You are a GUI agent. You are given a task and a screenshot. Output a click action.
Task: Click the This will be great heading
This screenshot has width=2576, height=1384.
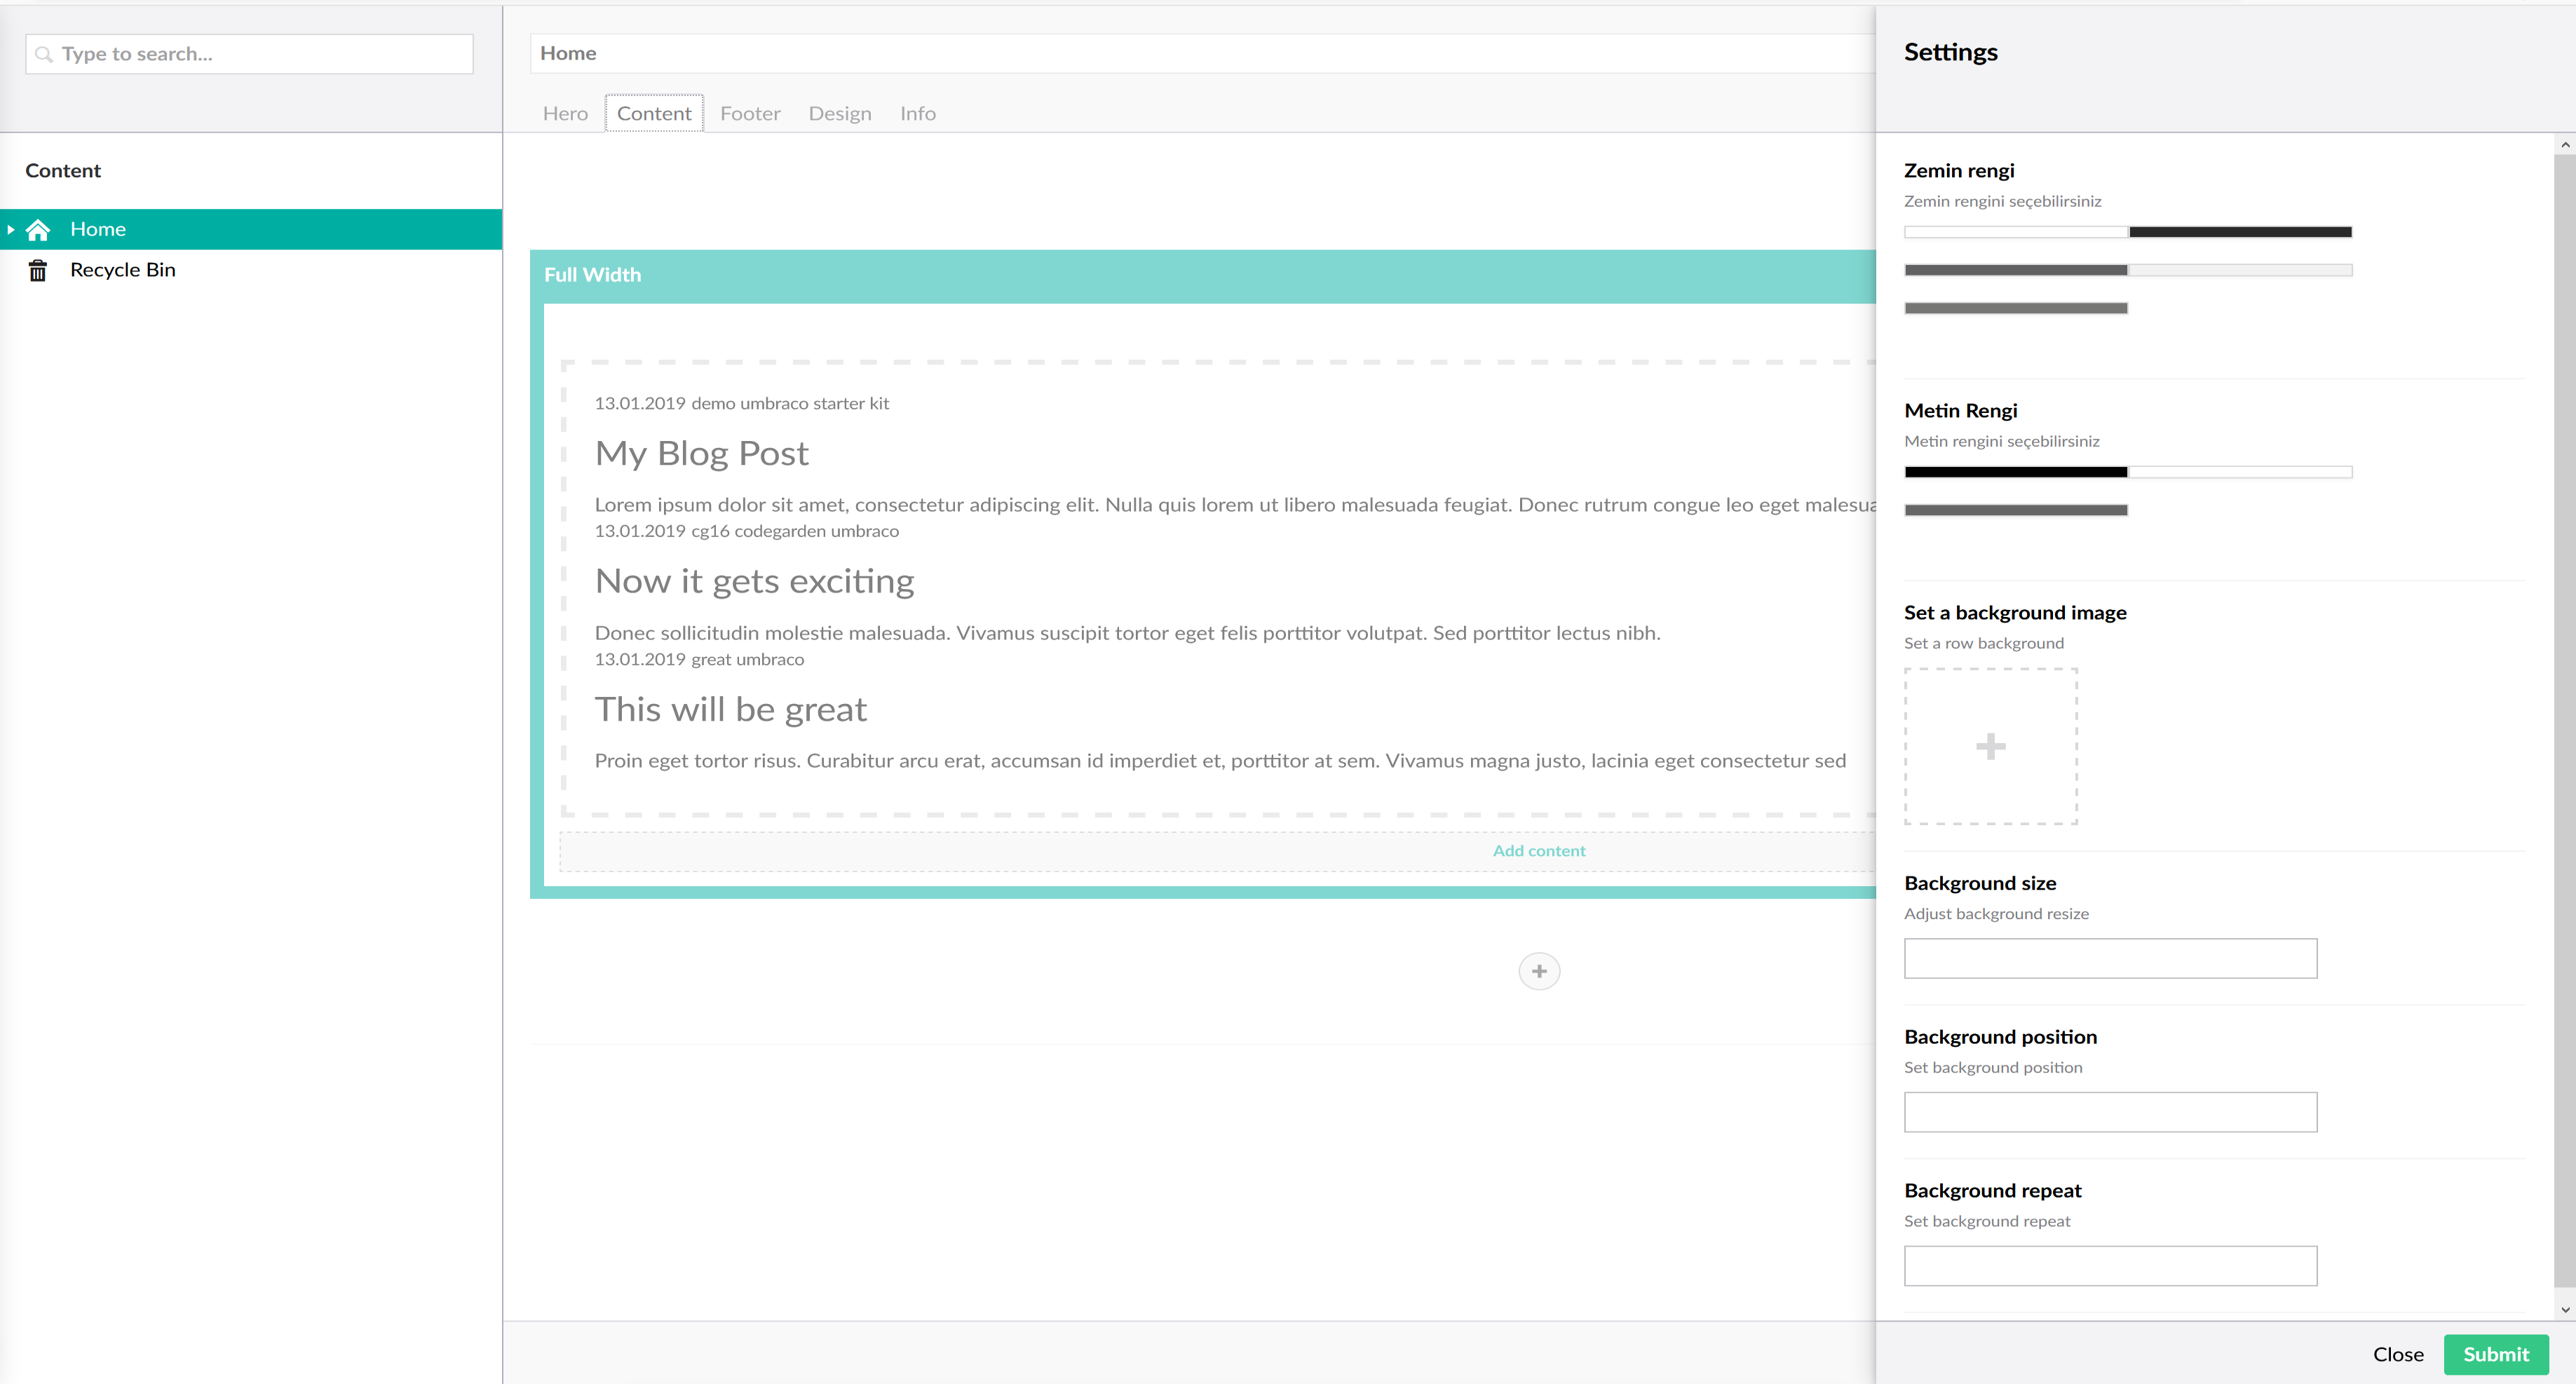731,710
